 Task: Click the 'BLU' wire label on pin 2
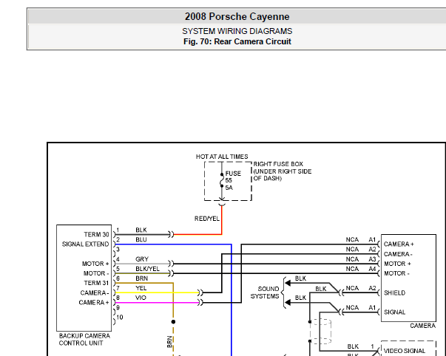coord(141,240)
